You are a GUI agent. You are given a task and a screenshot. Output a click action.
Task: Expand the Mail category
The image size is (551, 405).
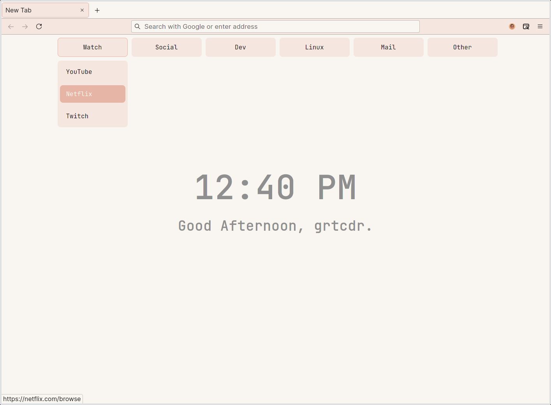[388, 47]
